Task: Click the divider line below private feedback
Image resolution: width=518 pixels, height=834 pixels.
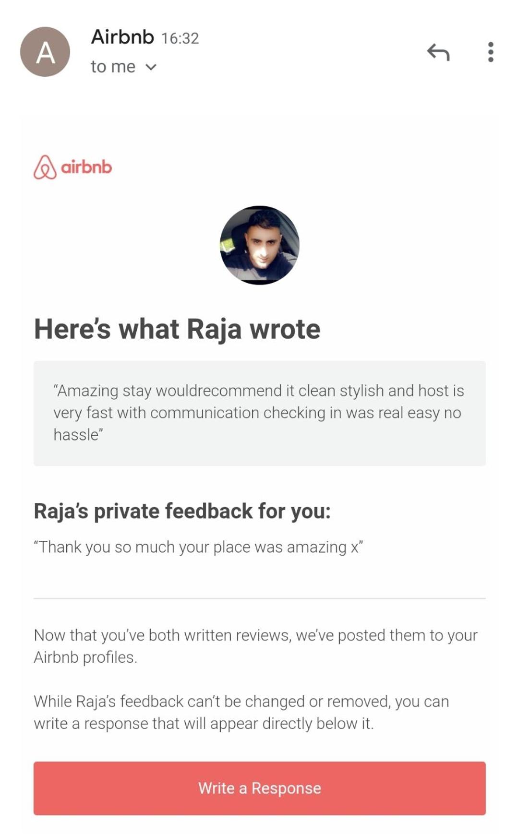Action: (259, 598)
